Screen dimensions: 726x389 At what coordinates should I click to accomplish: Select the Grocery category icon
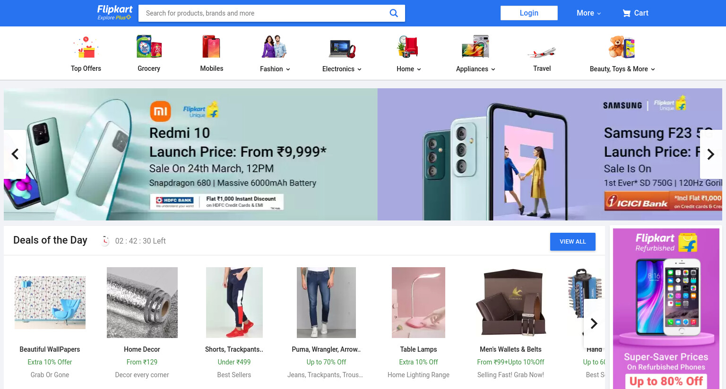149,47
